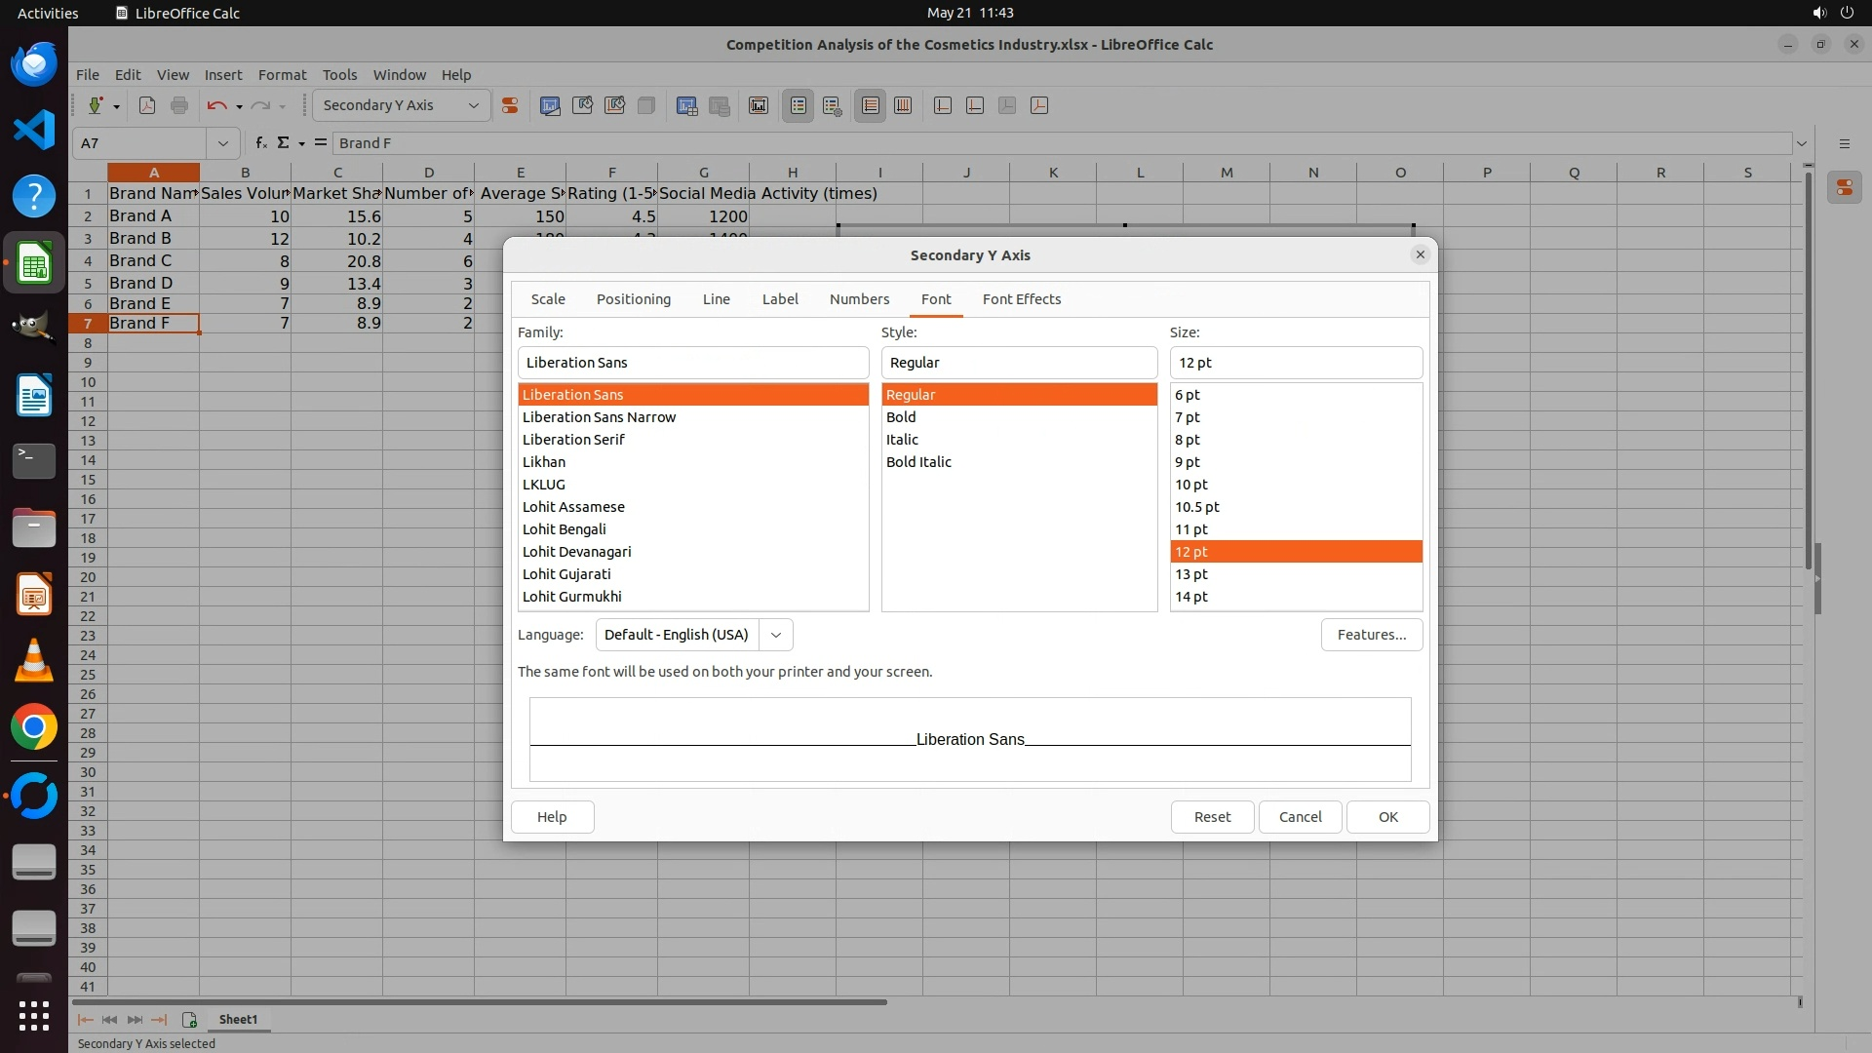Open the Sidebar Settings hamburger icon
Image resolution: width=1872 pixels, height=1053 pixels.
[x=1844, y=143]
